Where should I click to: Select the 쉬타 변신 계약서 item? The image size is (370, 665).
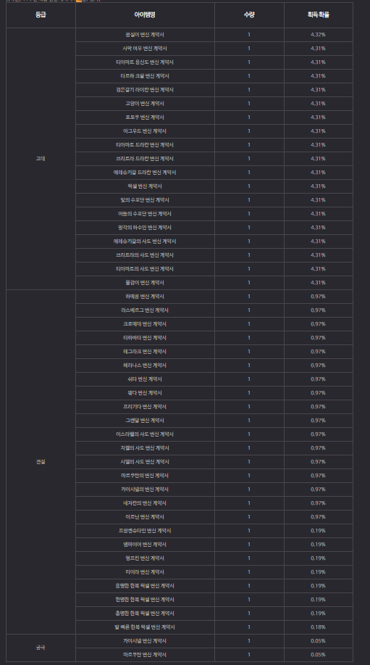145,379
